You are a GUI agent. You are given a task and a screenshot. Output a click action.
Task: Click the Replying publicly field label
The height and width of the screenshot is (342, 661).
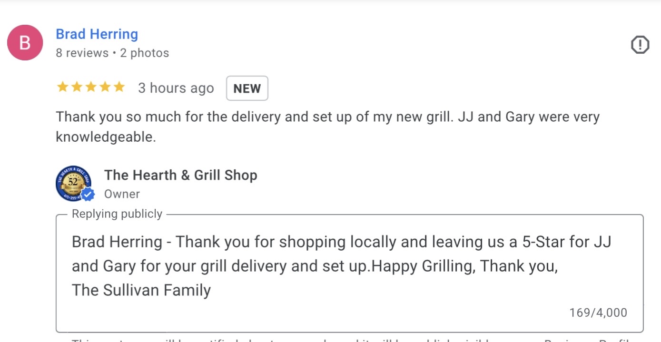click(117, 214)
